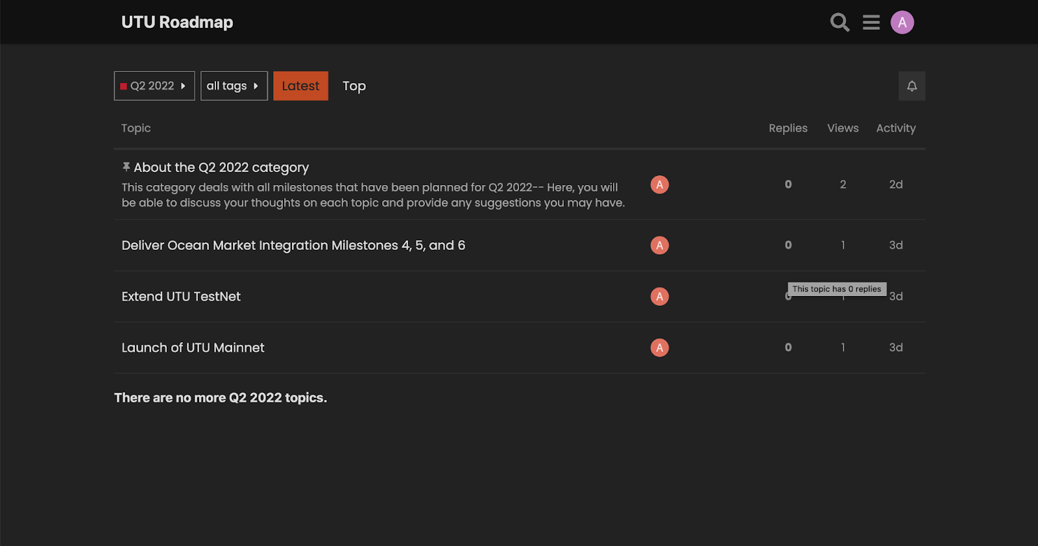Viewport: 1038px width, 546px height.
Task: Click reply count for About the Q2 2022 category
Action: coord(788,184)
